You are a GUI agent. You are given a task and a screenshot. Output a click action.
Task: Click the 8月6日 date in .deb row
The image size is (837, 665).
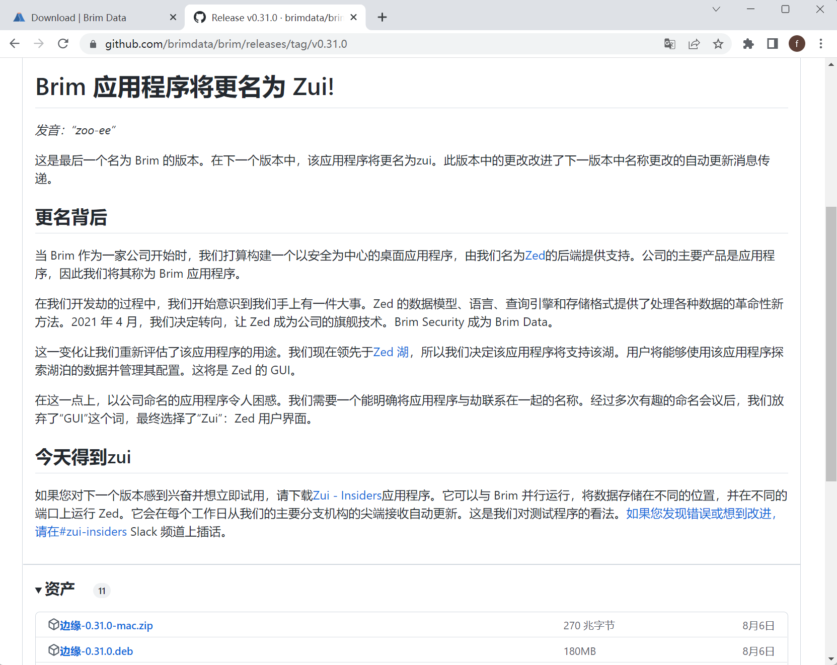click(758, 651)
